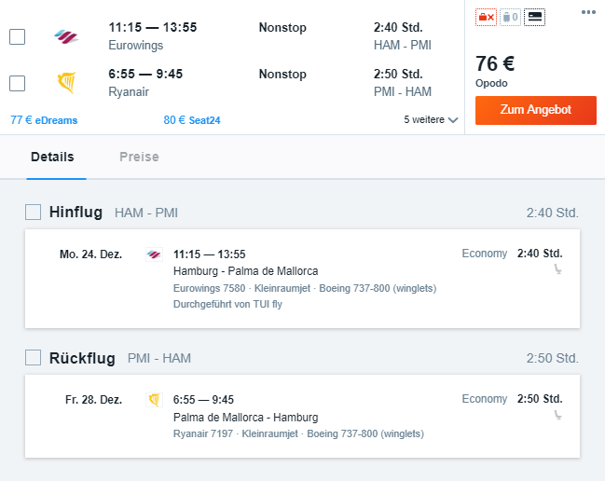Click the Eurowings 7580 flight detail card

pos(302,279)
